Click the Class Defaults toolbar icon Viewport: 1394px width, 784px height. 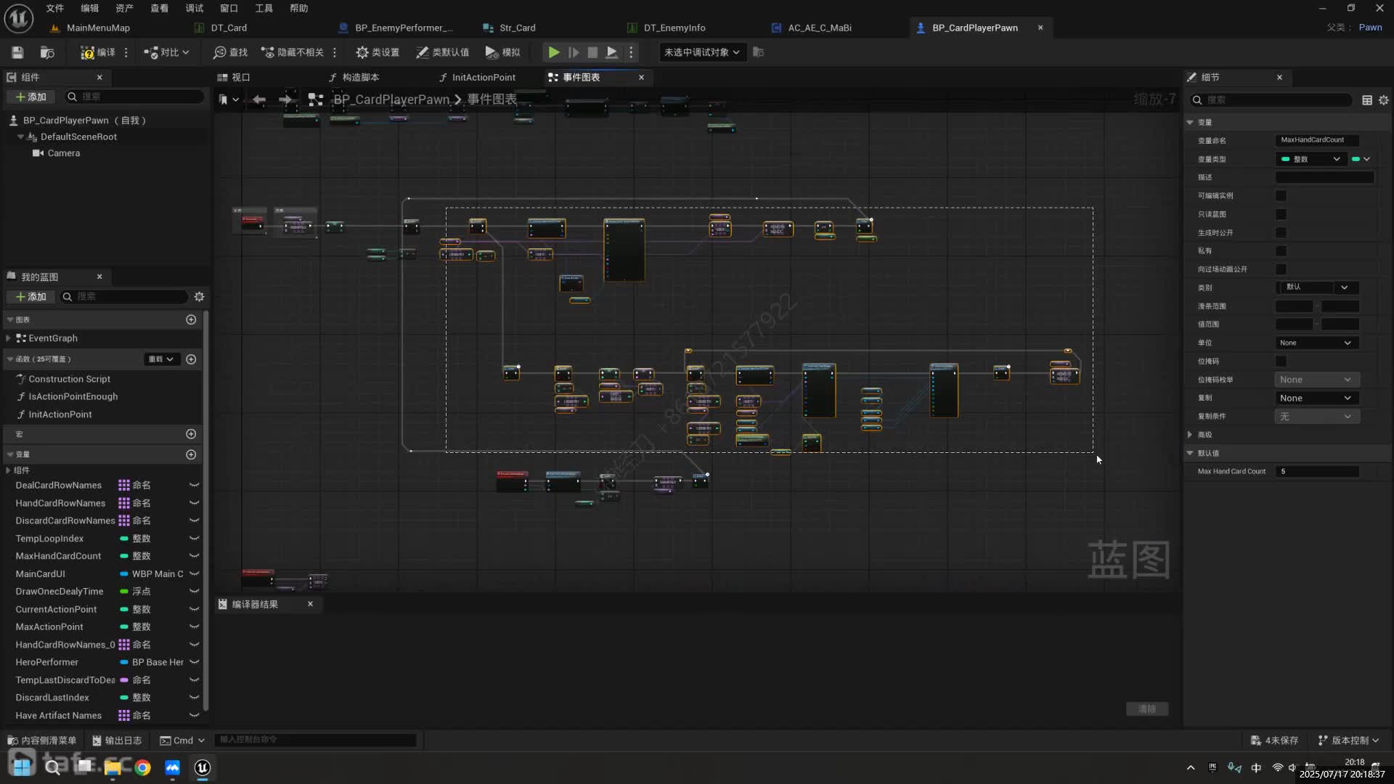(x=442, y=52)
